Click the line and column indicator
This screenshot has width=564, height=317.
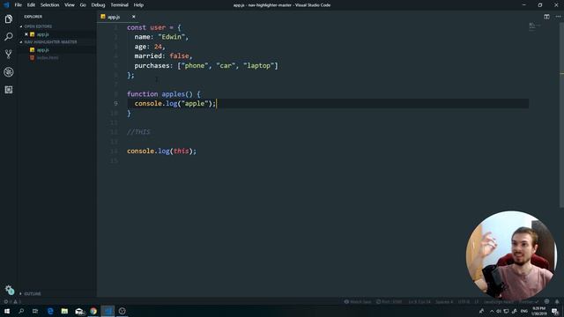419,302
